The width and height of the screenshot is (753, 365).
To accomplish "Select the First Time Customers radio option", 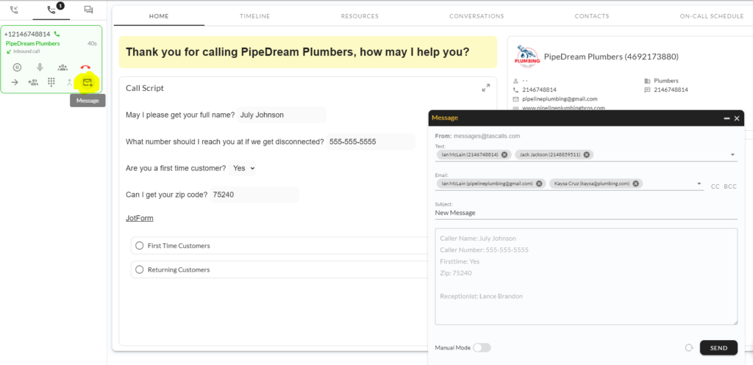I will (140, 245).
